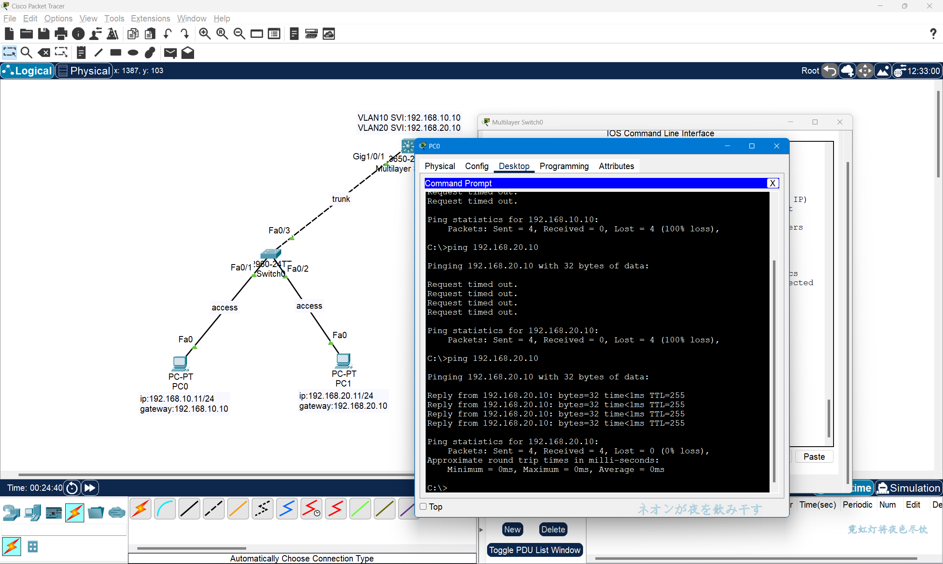This screenshot has height=564, width=943.
Task: Choose the Select tool
Action: [x=9, y=53]
